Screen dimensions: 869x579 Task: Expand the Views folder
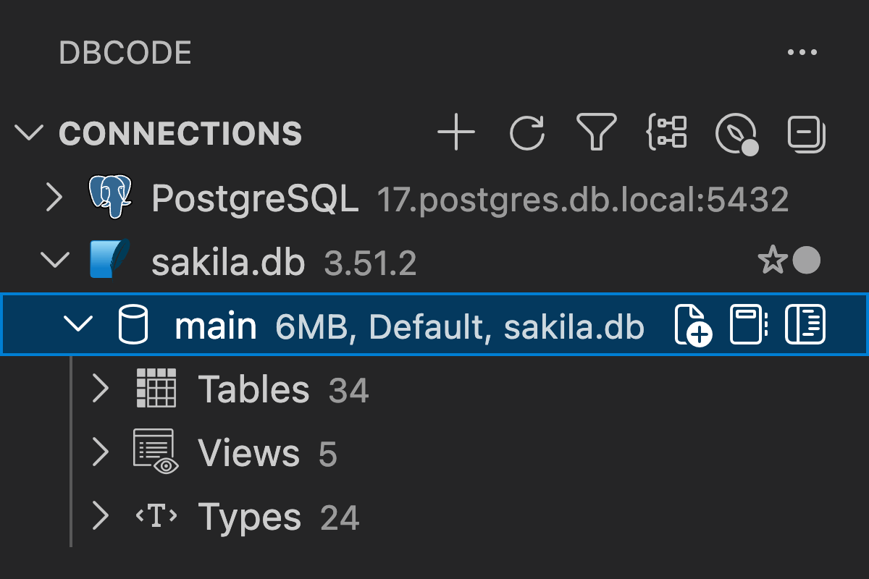tap(100, 453)
